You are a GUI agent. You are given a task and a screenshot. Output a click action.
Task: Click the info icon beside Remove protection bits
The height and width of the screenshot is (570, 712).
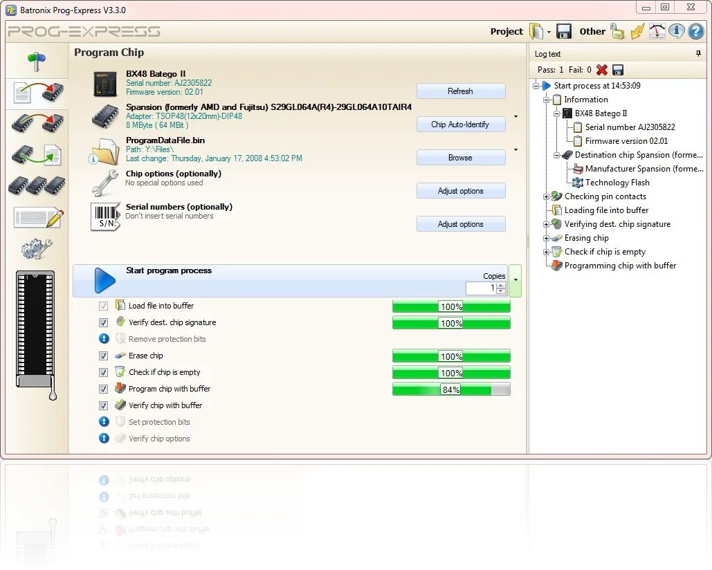[x=104, y=338]
